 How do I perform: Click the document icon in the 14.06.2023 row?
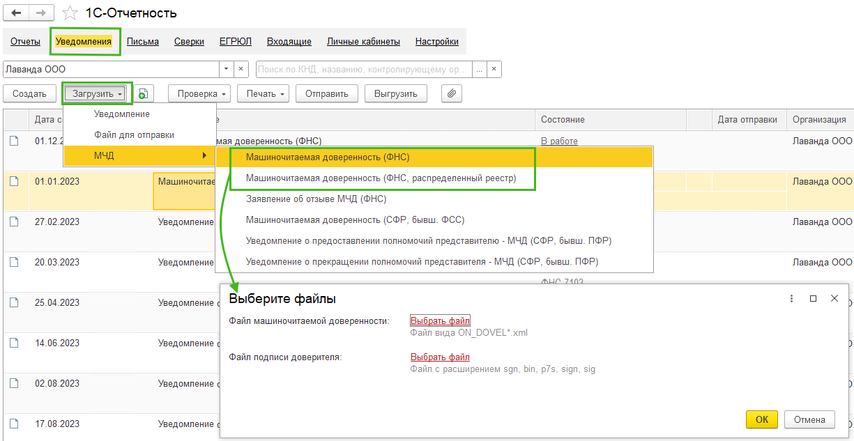14,343
